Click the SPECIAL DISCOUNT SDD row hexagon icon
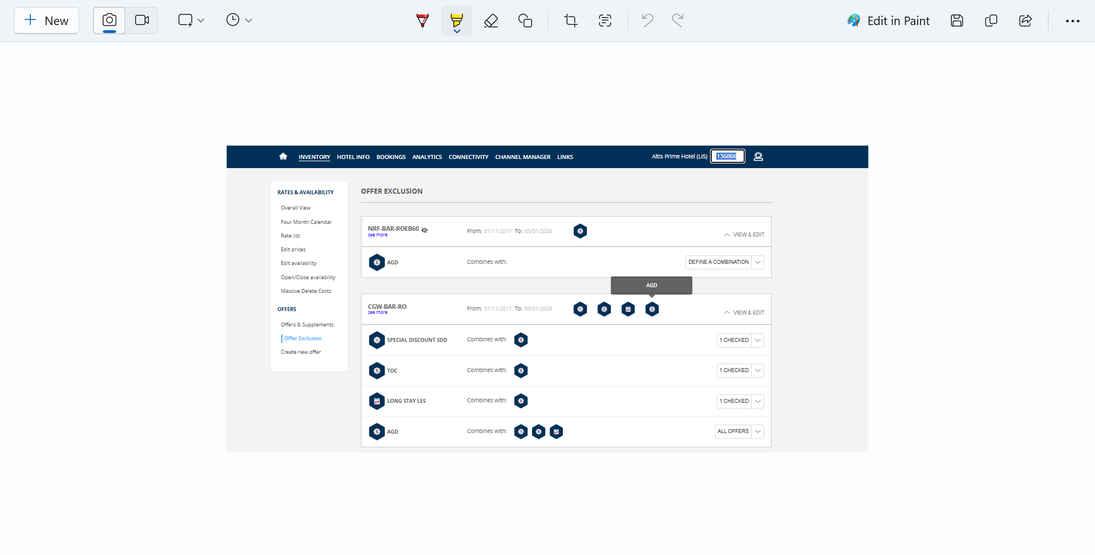 tap(376, 340)
